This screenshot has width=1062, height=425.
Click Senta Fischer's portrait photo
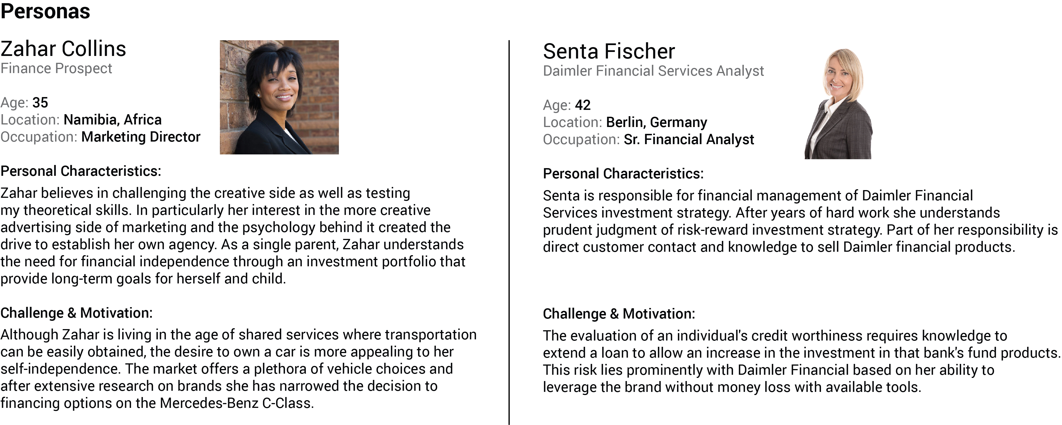[x=839, y=104]
